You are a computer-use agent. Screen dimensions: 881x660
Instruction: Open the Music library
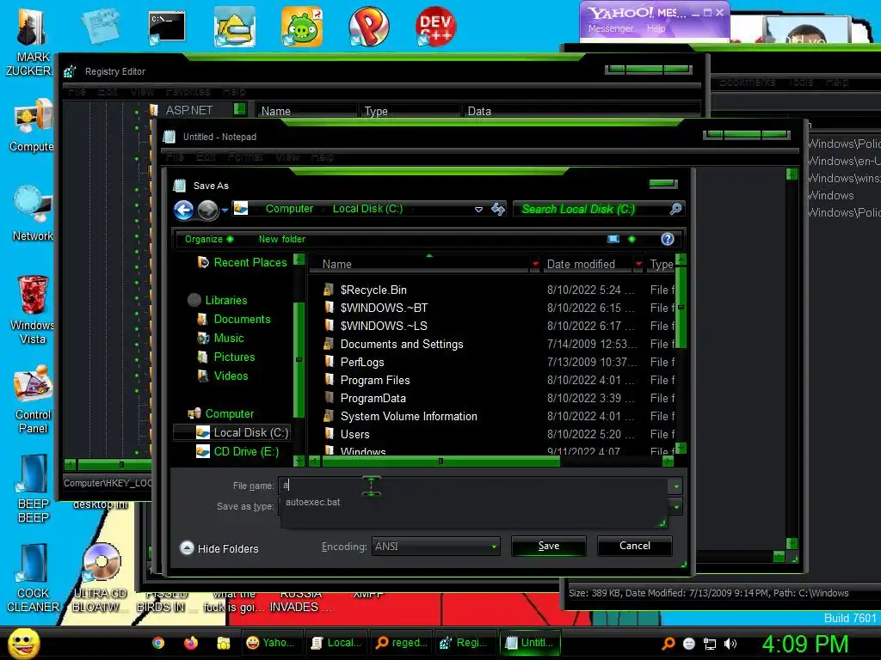point(221,338)
